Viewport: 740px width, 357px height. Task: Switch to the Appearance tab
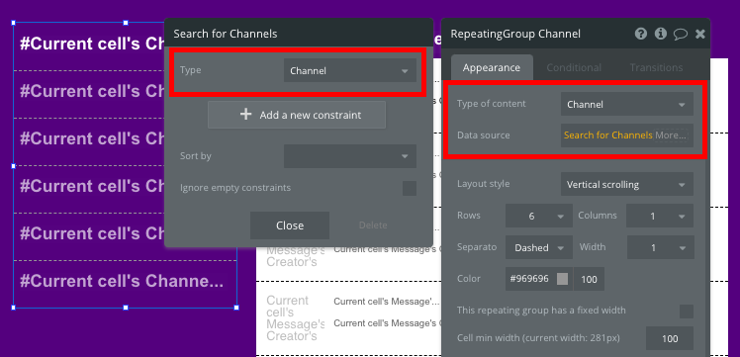coord(492,68)
